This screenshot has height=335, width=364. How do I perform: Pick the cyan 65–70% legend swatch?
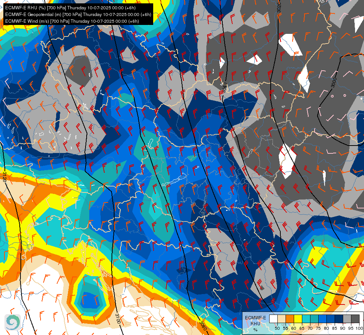click(306, 319)
